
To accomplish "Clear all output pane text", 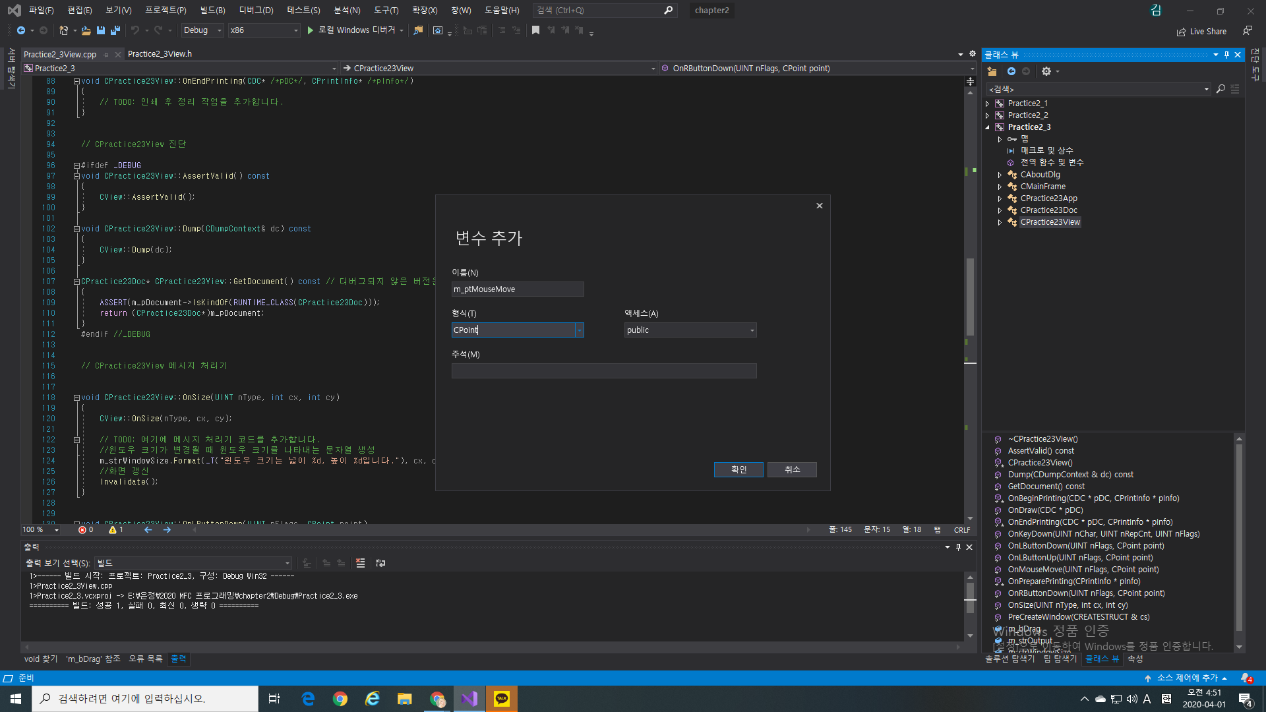I will pos(360,563).
